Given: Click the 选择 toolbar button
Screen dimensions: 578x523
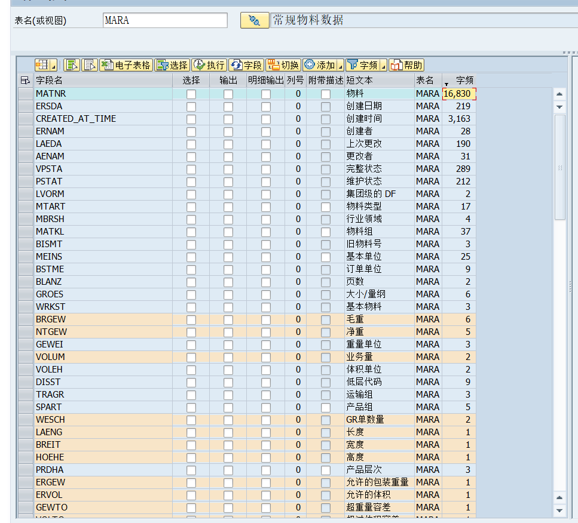Looking at the screenshot, I should coord(172,65).
